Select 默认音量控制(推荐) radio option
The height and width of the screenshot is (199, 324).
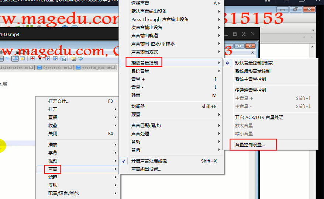(254, 63)
